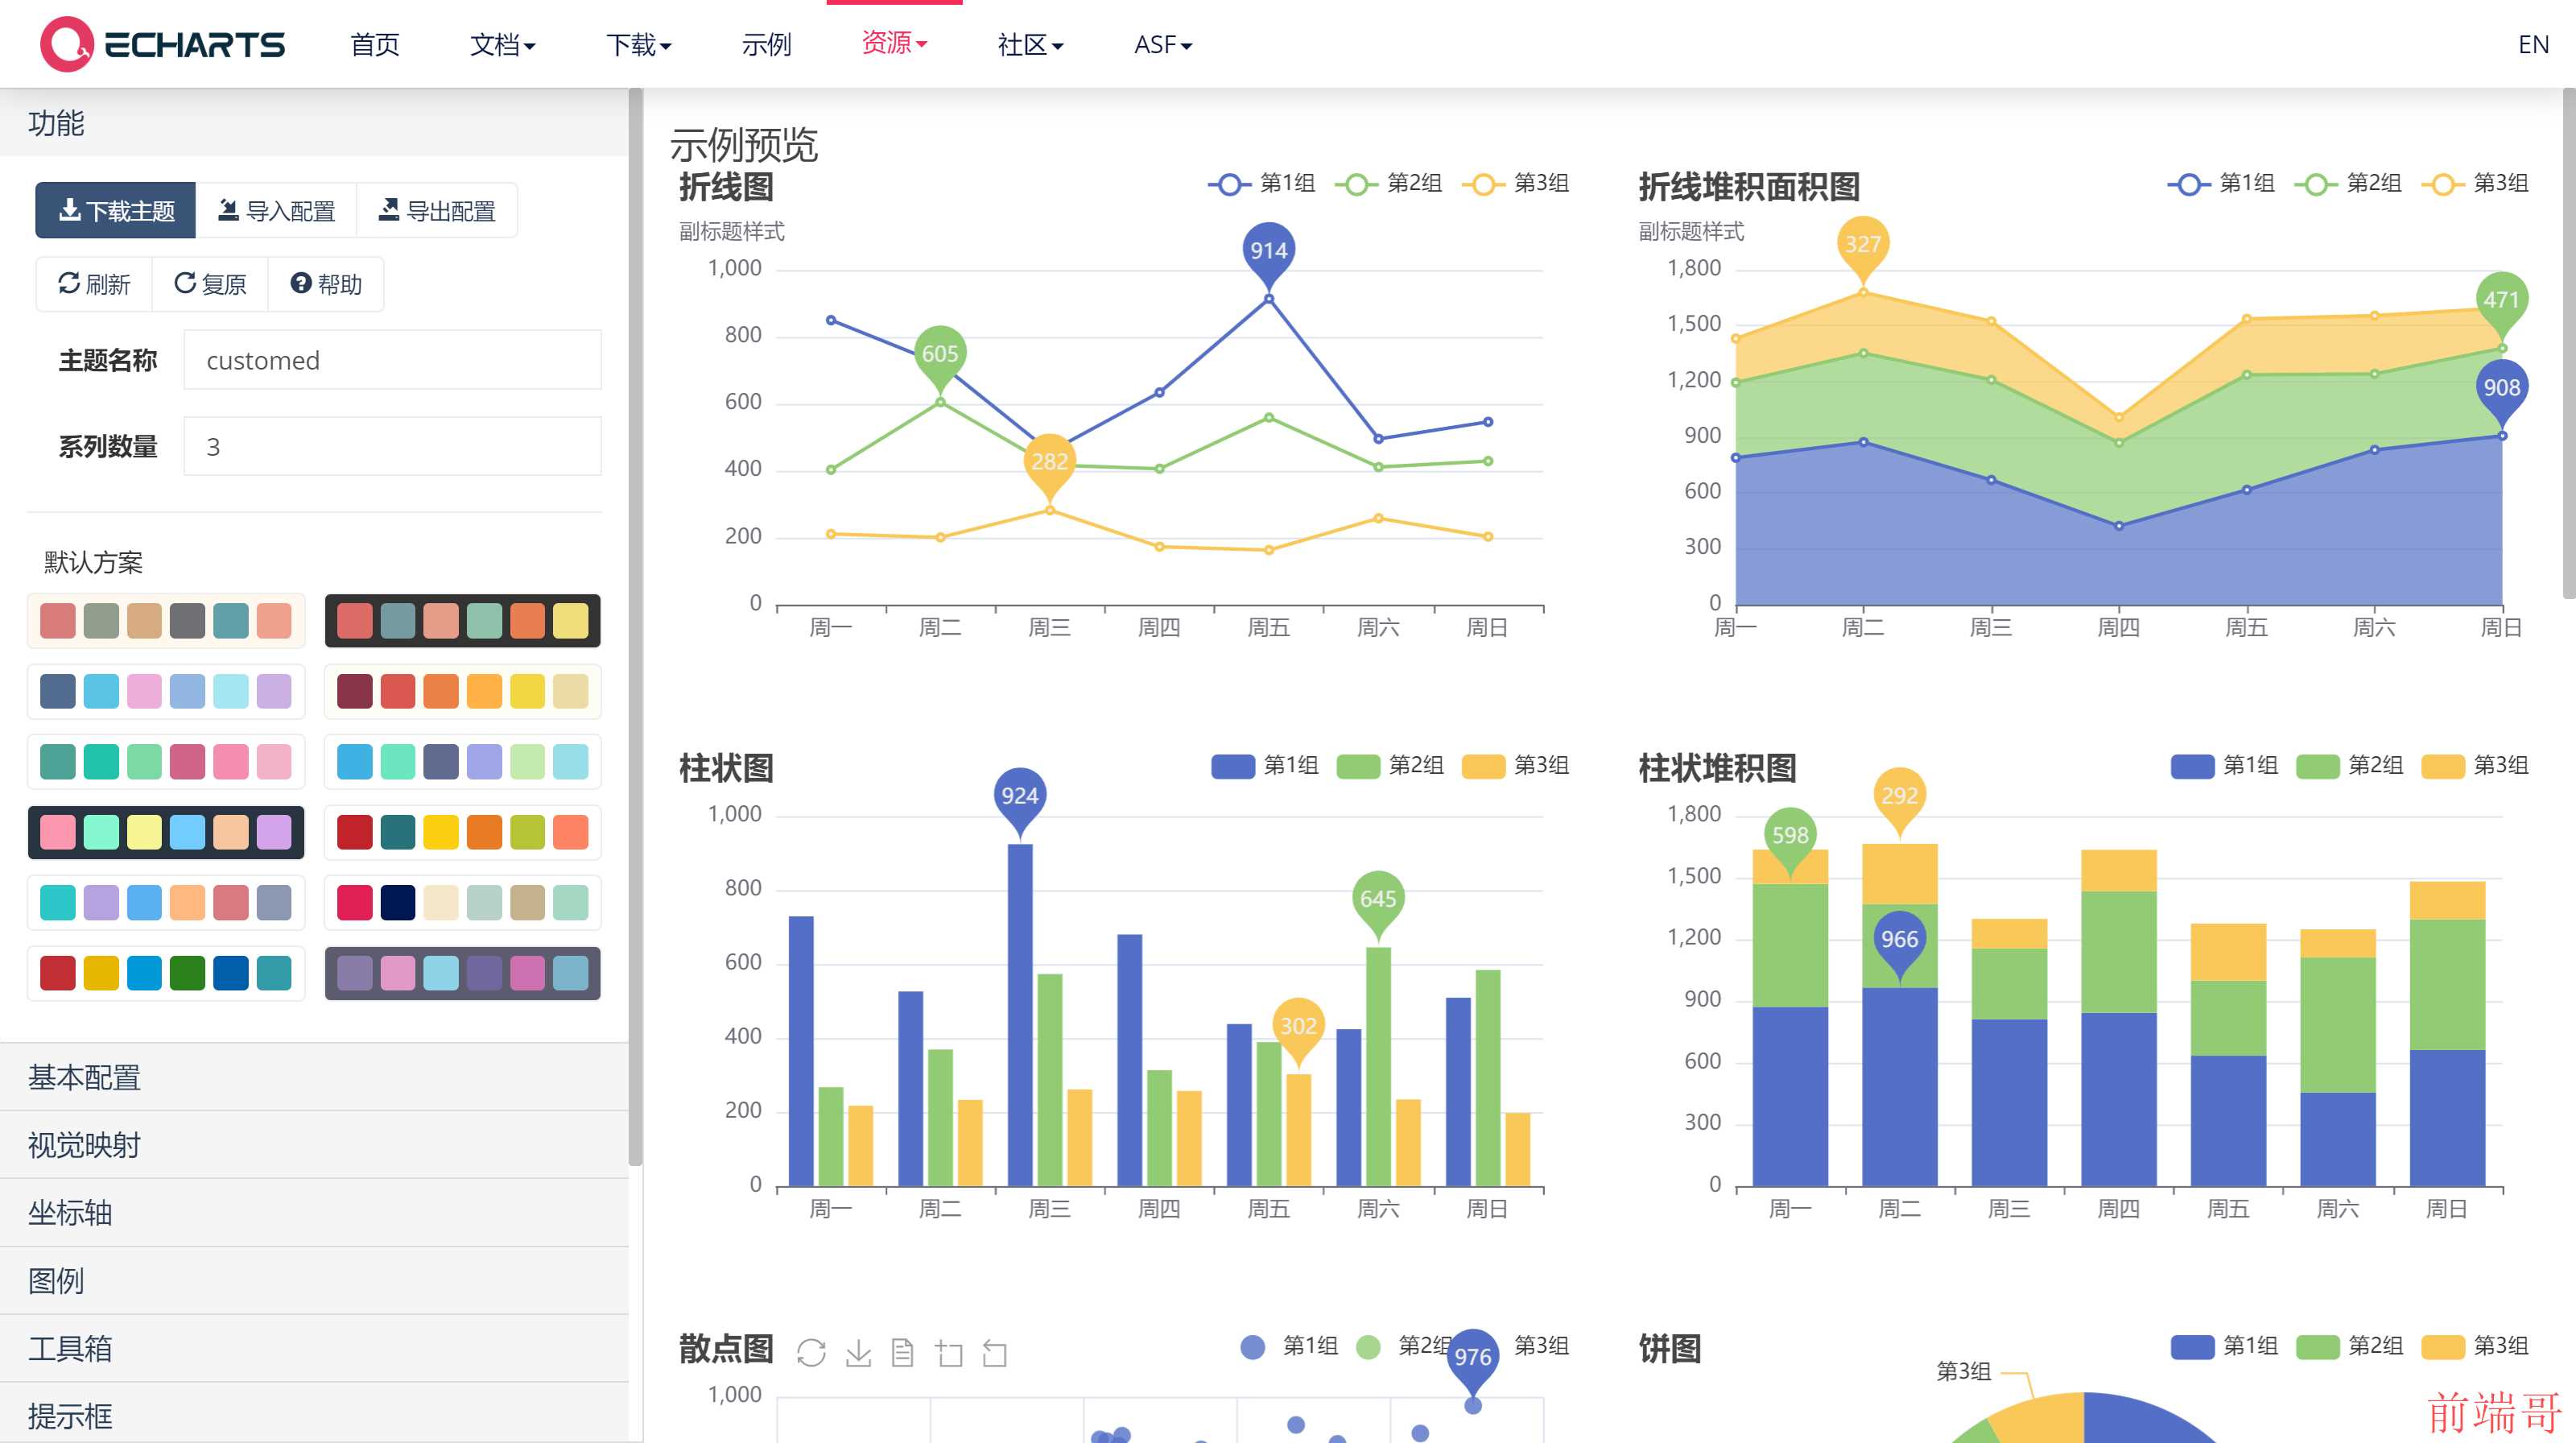2576x1443 pixels.
Task: Click the 复原 button
Action: point(210,285)
